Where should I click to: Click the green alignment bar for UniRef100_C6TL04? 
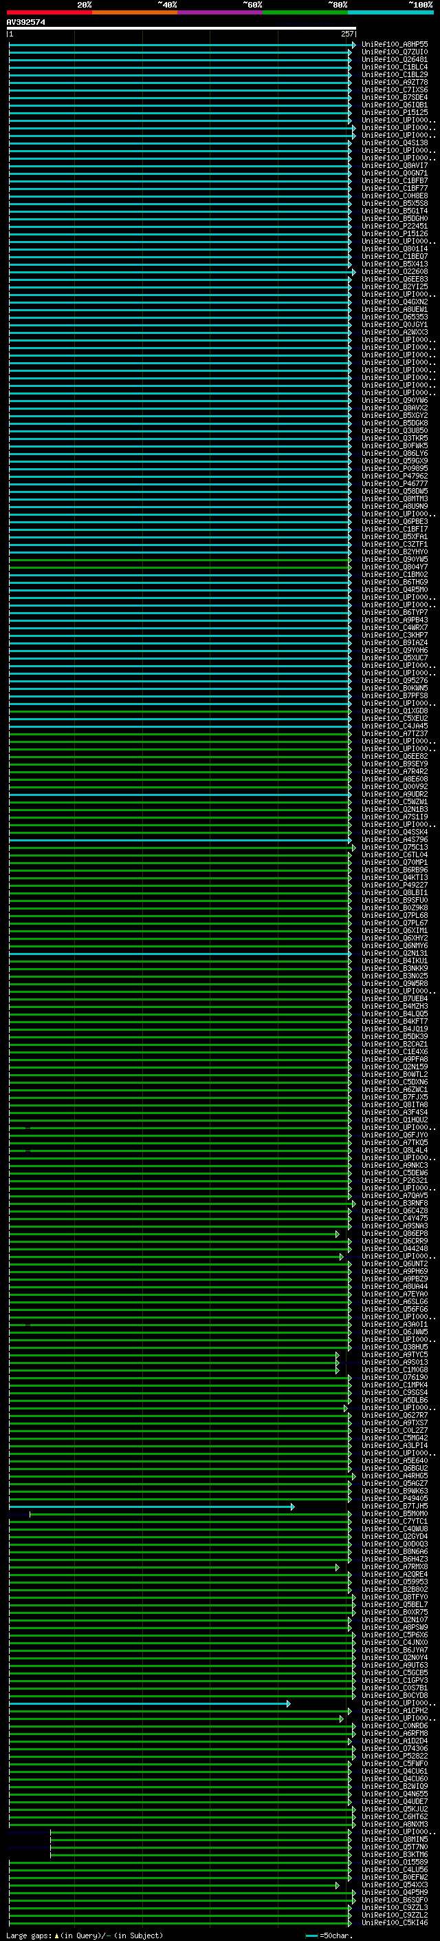179,855
